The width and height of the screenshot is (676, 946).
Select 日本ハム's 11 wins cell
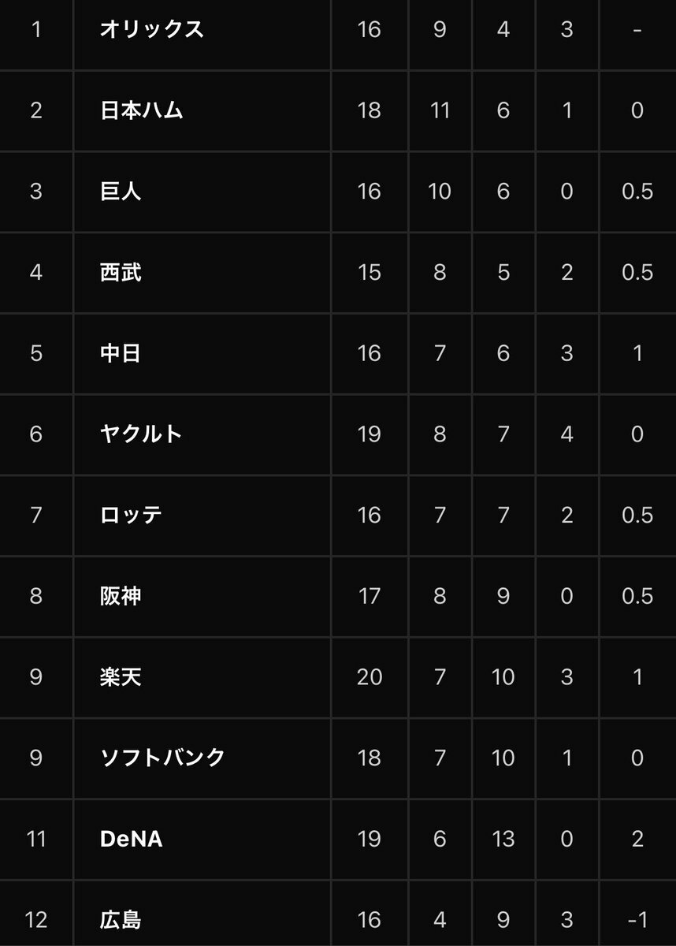coord(440,111)
